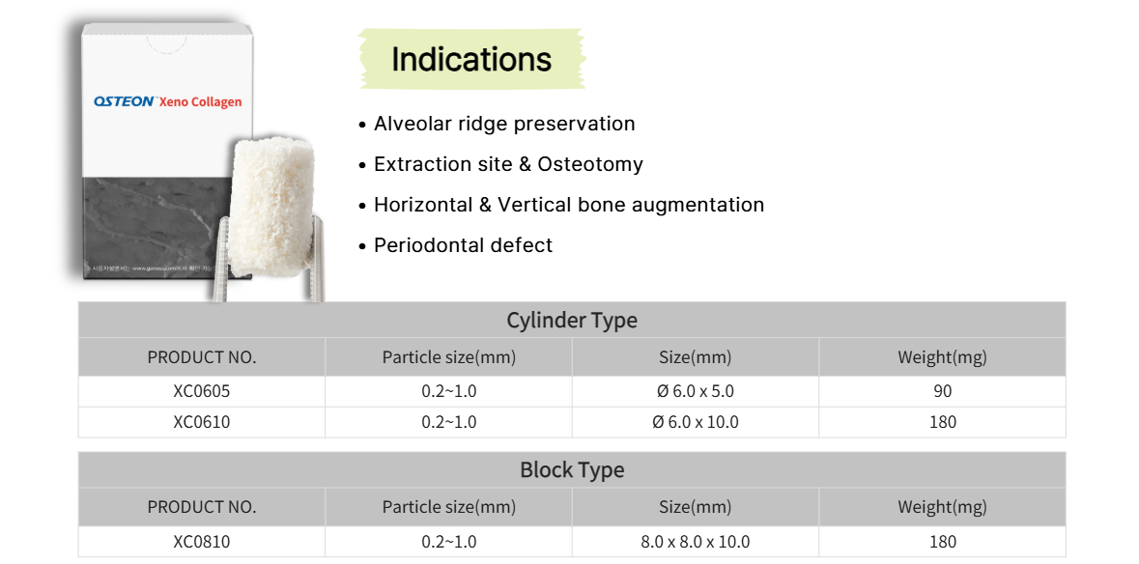This screenshot has height=564, width=1139.
Task: Click the Ø 6.0 x 10.0 size cell
Action: (x=695, y=422)
